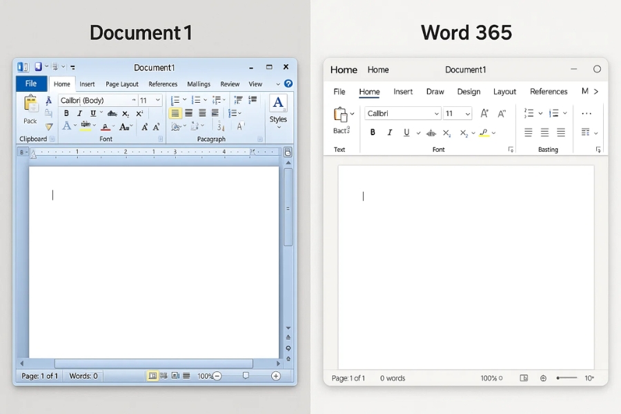
Task: Select right align in Document1 window
Action: coord(202,113)
